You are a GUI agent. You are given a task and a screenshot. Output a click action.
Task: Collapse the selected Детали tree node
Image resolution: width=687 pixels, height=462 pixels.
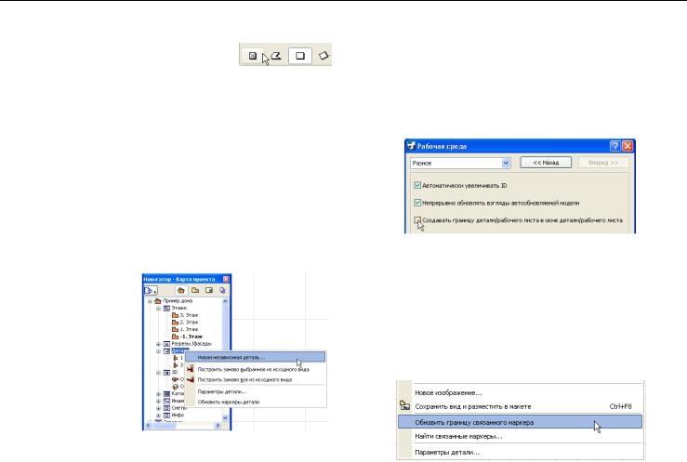159,351
